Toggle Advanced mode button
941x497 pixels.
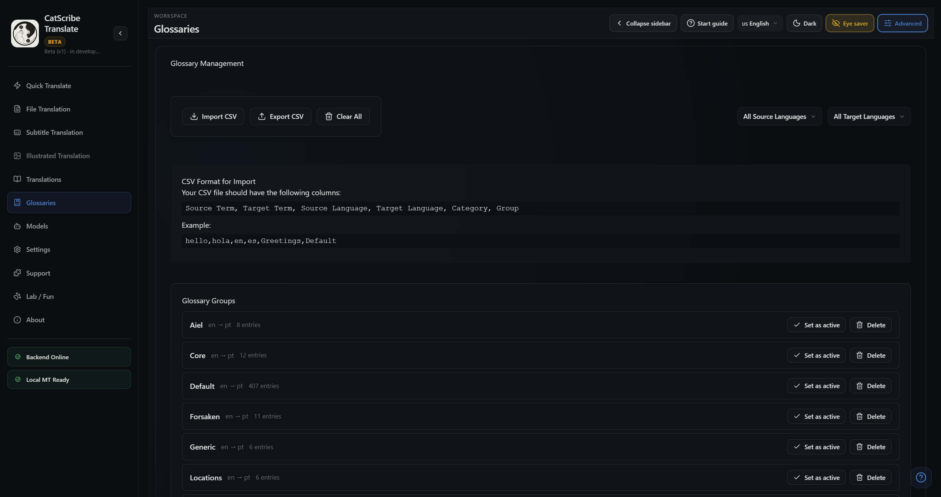click(x=902, y=23)
